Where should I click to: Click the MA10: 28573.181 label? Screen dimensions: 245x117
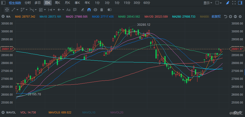click(50, 17)
